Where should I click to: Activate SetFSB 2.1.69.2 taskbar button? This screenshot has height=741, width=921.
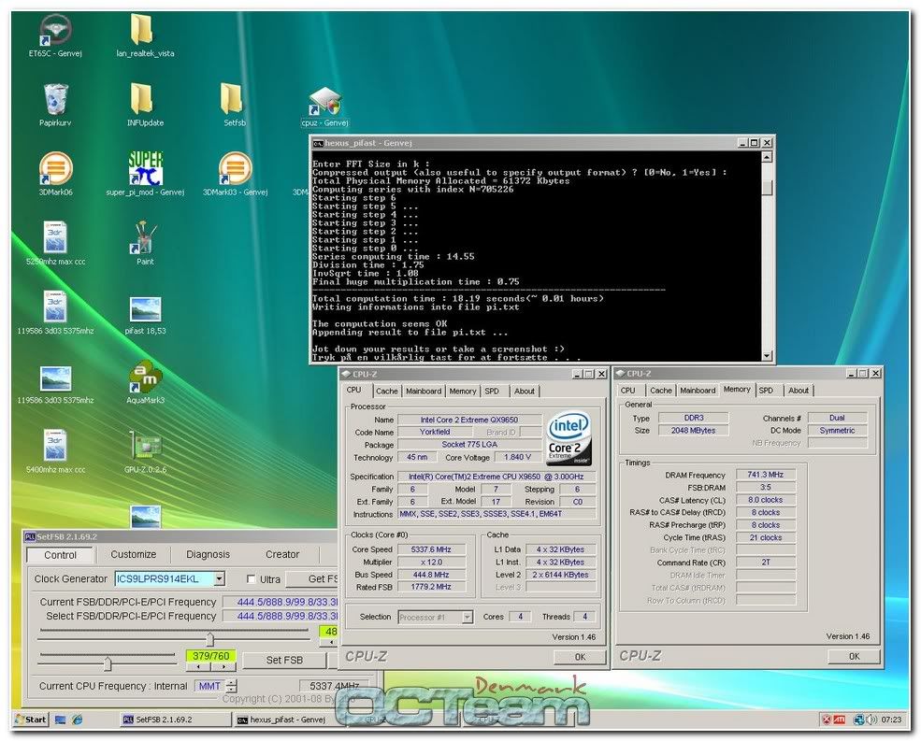[174, 720]
